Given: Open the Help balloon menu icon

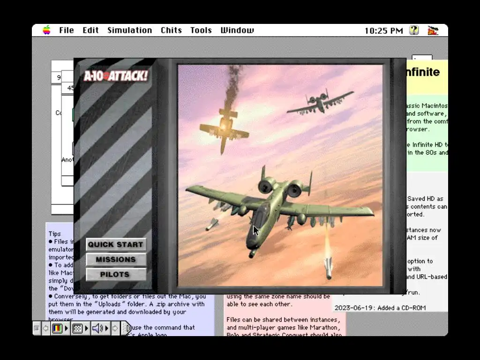Looking at the screenshot, I should [x=414, y=30].
